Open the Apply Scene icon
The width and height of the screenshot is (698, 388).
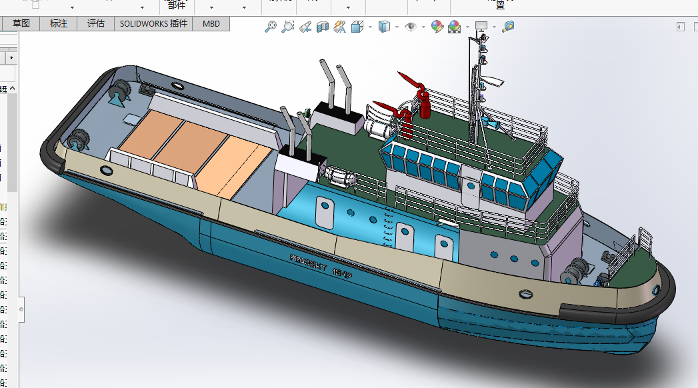point(455,27)
